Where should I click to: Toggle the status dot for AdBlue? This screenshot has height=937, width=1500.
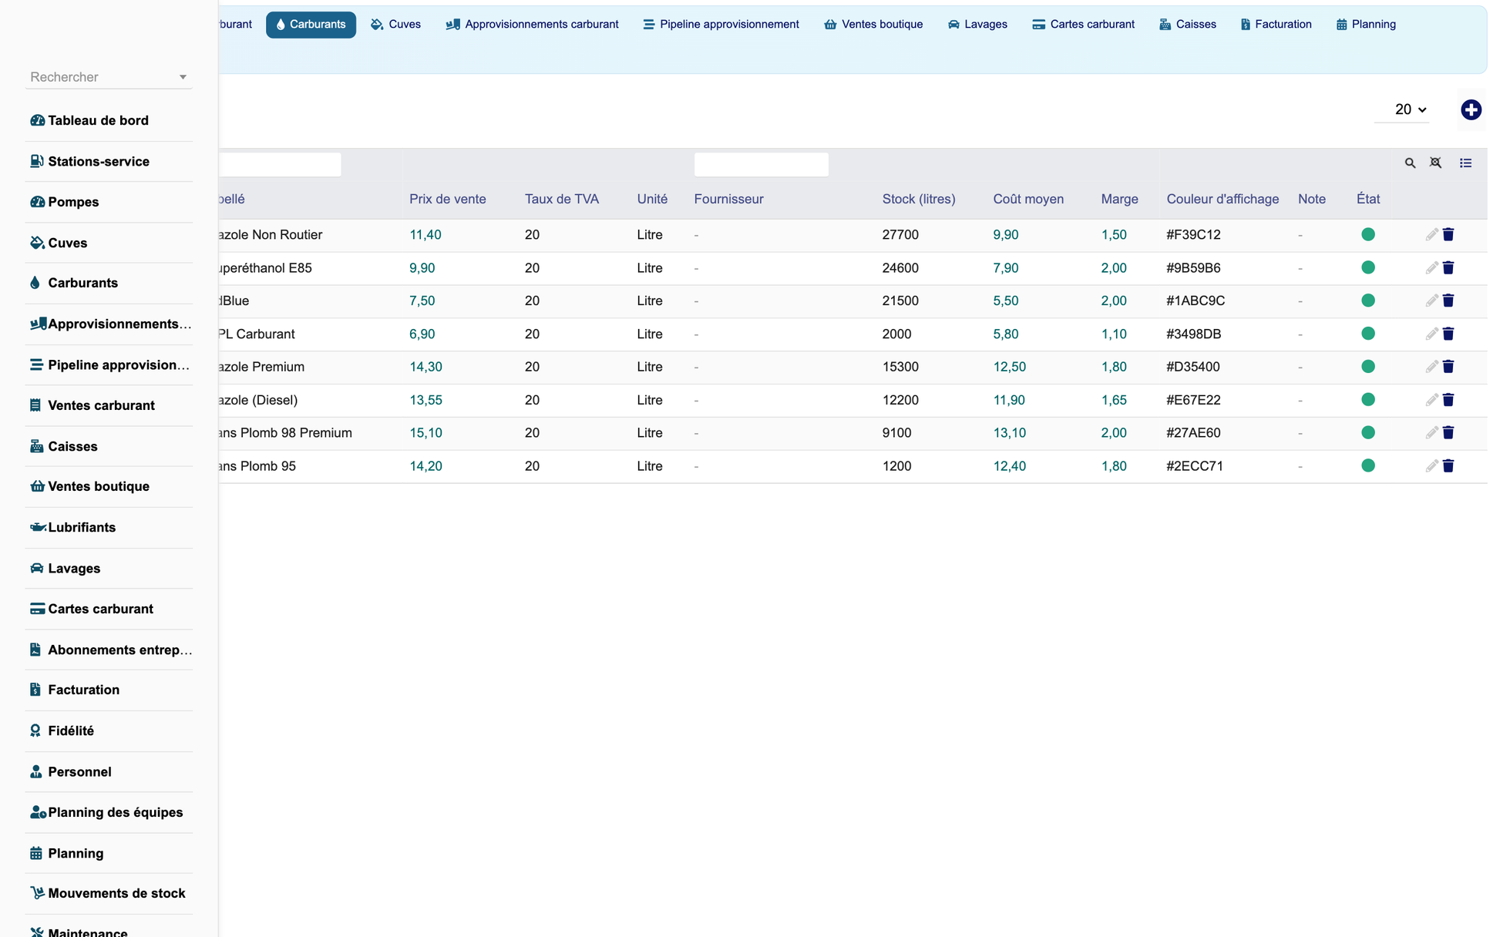click(x=1368, y=301)
